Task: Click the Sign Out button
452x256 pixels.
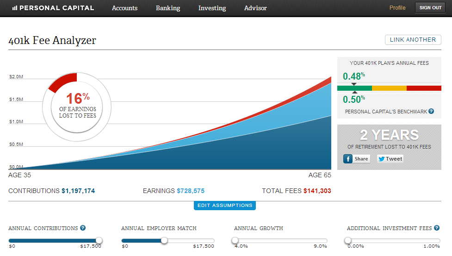Action: [x=430, y=8]
